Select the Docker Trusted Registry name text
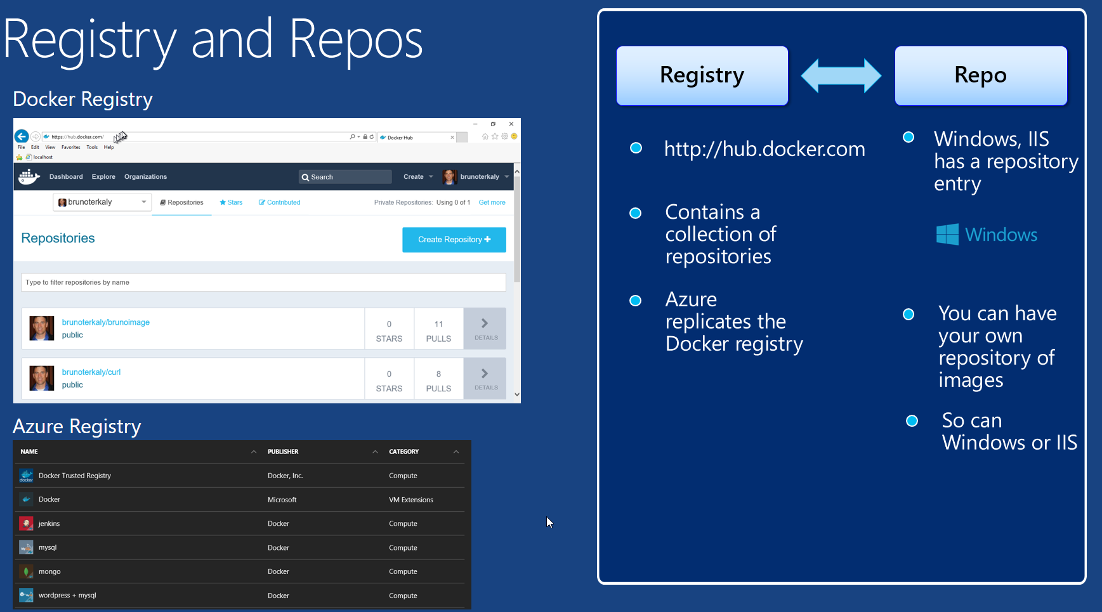 pos(75,476)
